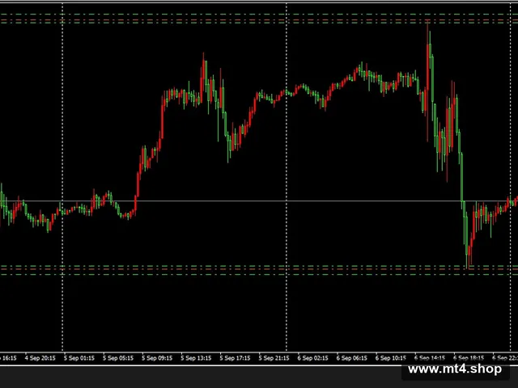The height and width of the screenshot is (388, 518).
Task: Select the "6 Sep 18:15" time label
Action: coord(469,358)
